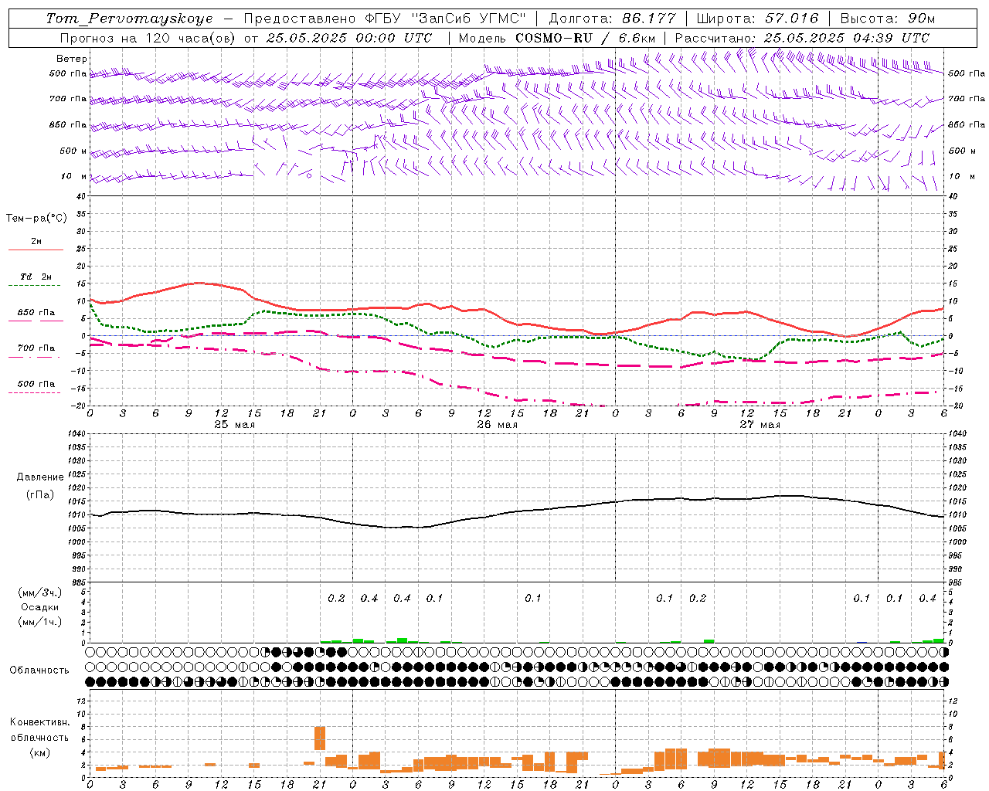Click 985 on the right pressure axis
Image resolution: width=989 pixels, height=791 pixels.
pos(957,582)
